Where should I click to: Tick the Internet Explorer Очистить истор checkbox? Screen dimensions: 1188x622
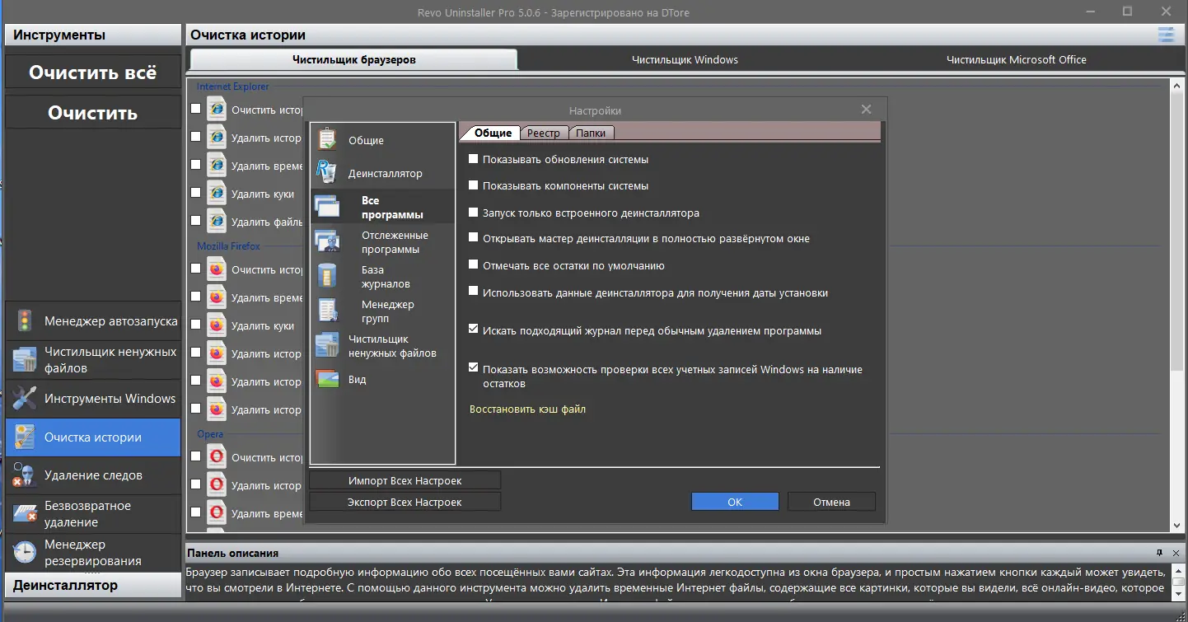(x=196, y=109)
